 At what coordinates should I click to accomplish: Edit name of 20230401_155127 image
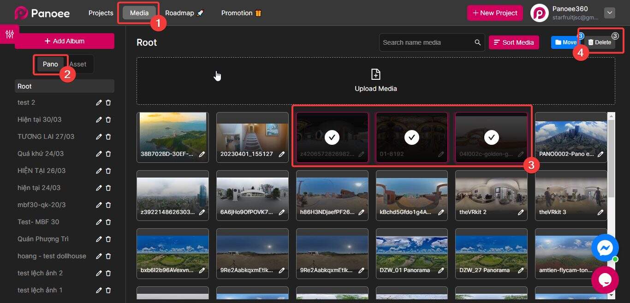(x=282, y=154)
